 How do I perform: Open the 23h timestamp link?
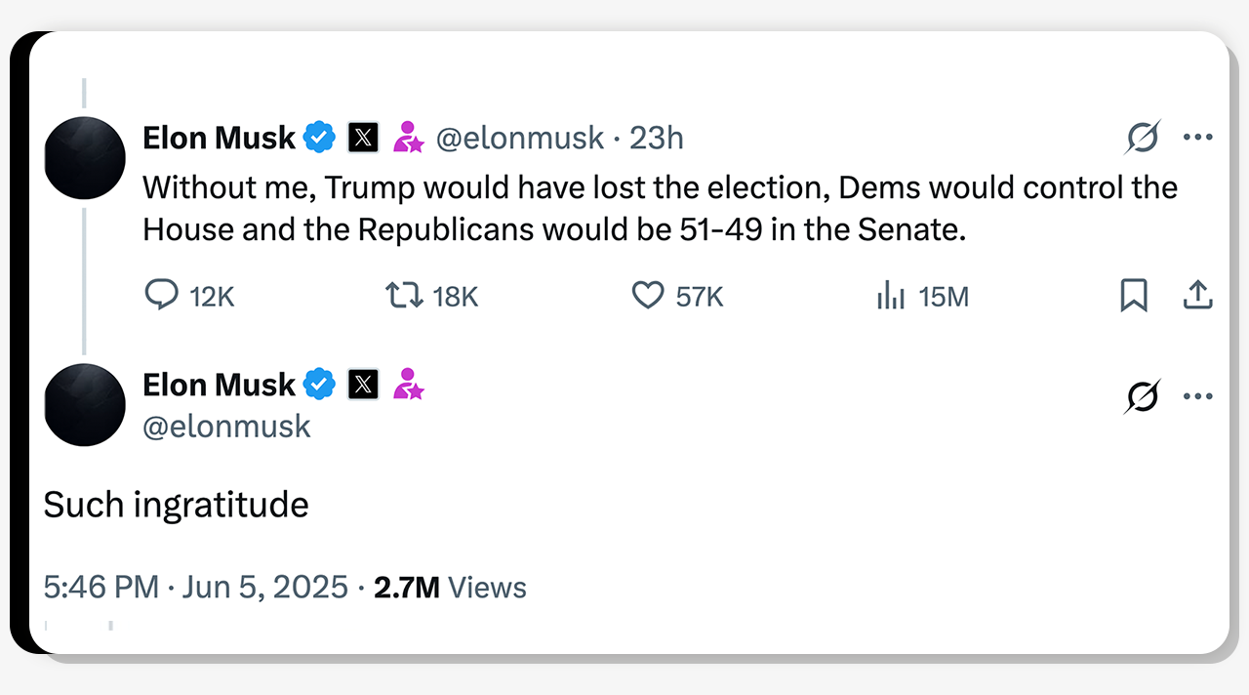point(657,139)
